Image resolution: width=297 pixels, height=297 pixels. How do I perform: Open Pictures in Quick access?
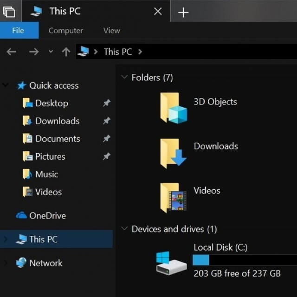click(50, 156)
